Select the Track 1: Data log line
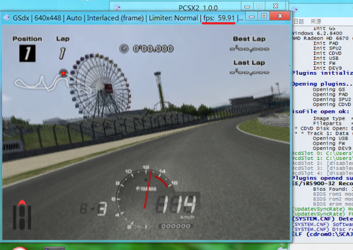The height and width of the screenshot is (250, 353). 324,134
